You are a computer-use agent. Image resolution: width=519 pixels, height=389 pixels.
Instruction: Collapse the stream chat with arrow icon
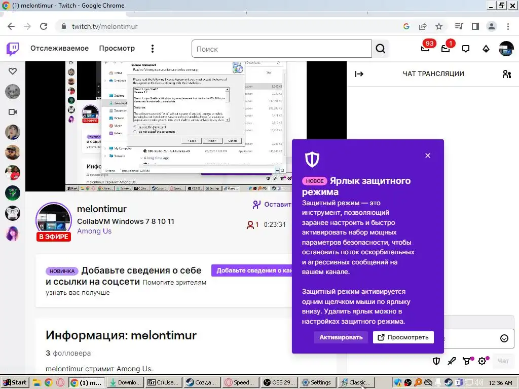(359, 74)
